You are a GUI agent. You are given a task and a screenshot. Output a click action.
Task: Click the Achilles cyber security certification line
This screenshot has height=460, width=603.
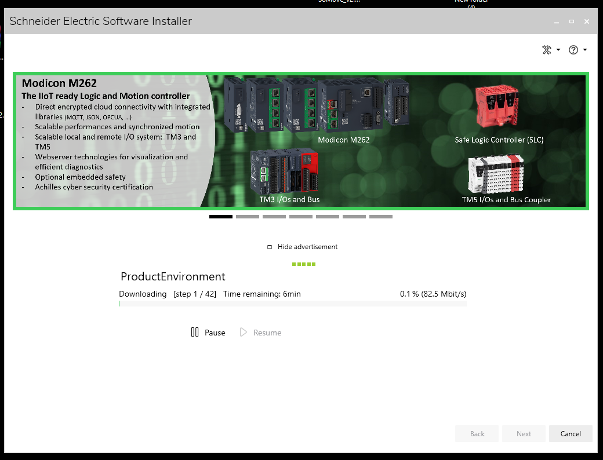click(94, 187)
